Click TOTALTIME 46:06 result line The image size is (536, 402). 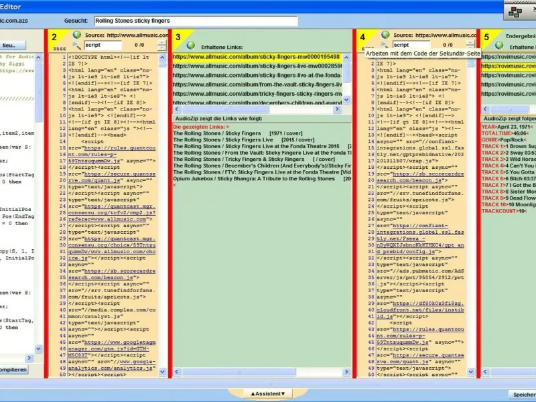pos(505,133)
